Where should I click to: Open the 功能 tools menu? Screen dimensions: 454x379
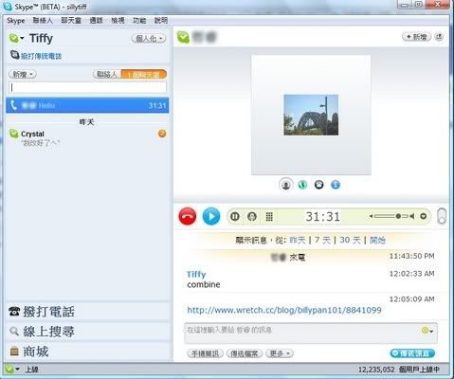pyautogui.click(x=139, y=21)
